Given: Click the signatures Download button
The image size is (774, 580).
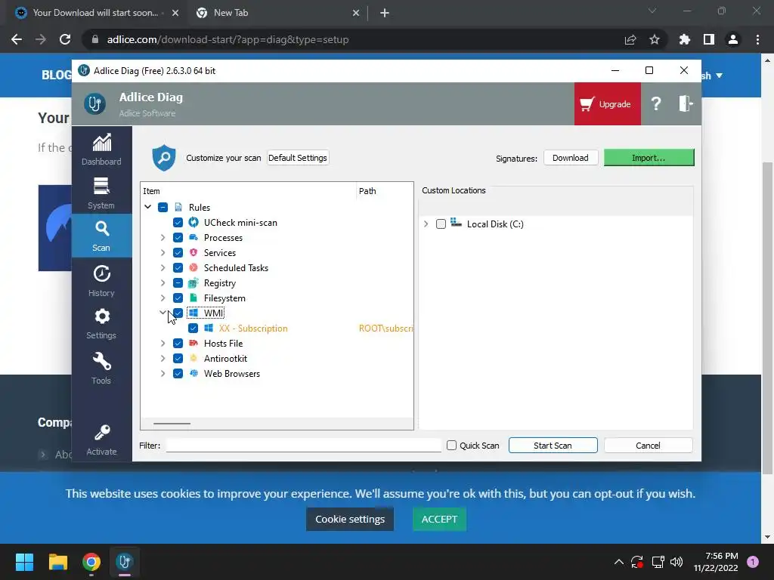Looking at the screenshot, I should coord(571,158).
